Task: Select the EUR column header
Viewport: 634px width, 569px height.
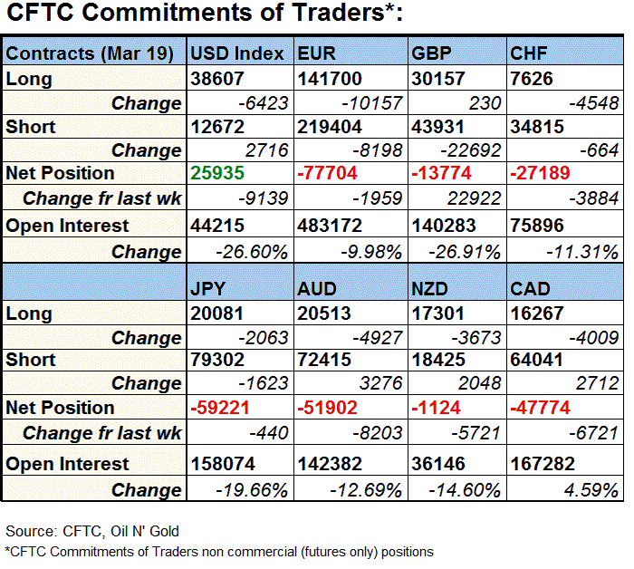Action: (317, 53)
